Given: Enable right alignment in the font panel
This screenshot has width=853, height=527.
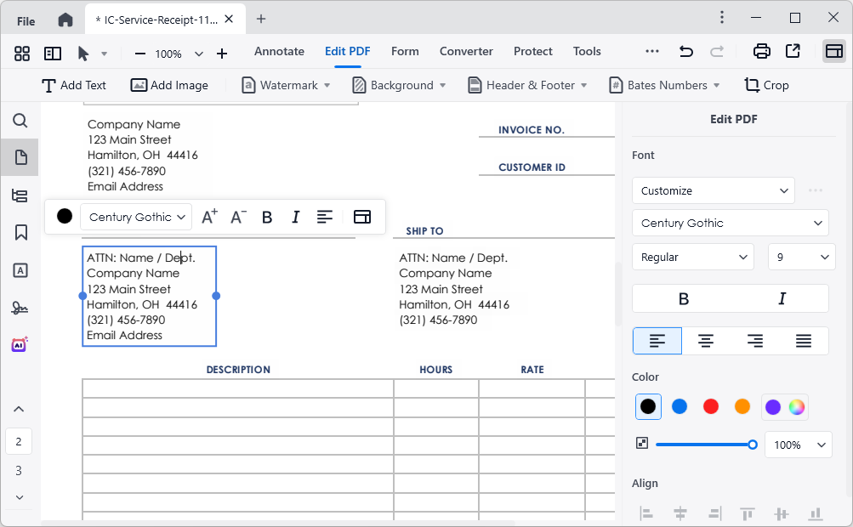Looking at the screenshot, I should [754, 340].
